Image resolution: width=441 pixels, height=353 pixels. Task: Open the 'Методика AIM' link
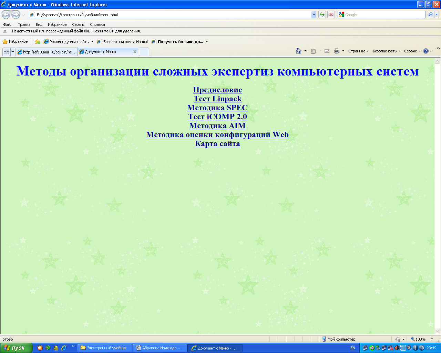click(217, 126)
